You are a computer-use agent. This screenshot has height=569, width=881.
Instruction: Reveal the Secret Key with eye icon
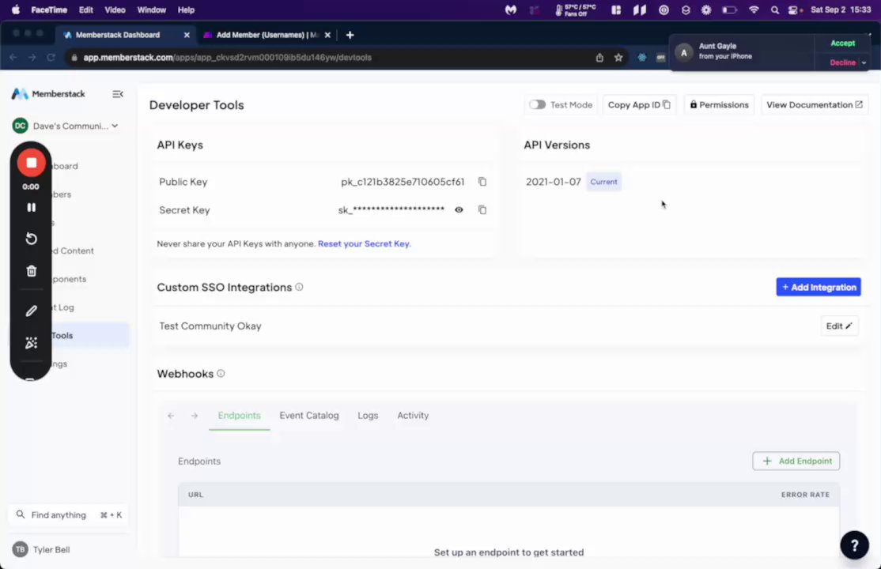coord(459,209)
